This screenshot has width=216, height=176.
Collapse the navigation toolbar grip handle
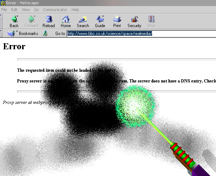1,21
